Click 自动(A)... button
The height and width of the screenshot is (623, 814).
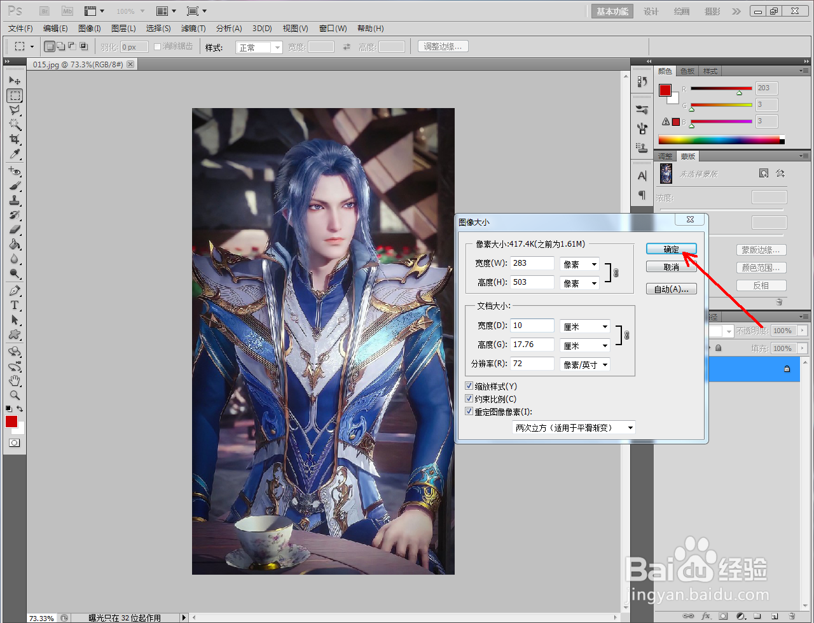pyautogui.click(x=672, y=289)
